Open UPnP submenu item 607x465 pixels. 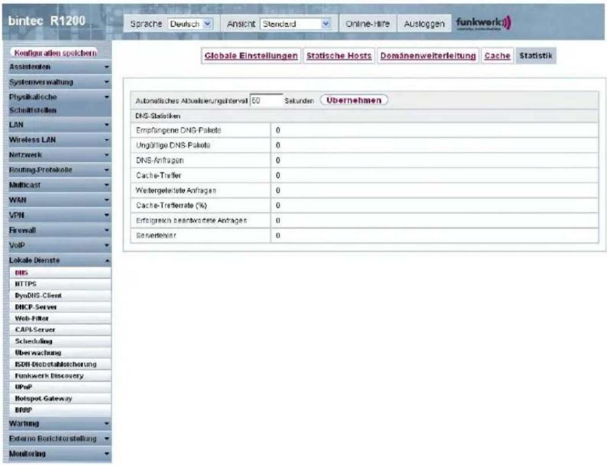tap(60, 387)
